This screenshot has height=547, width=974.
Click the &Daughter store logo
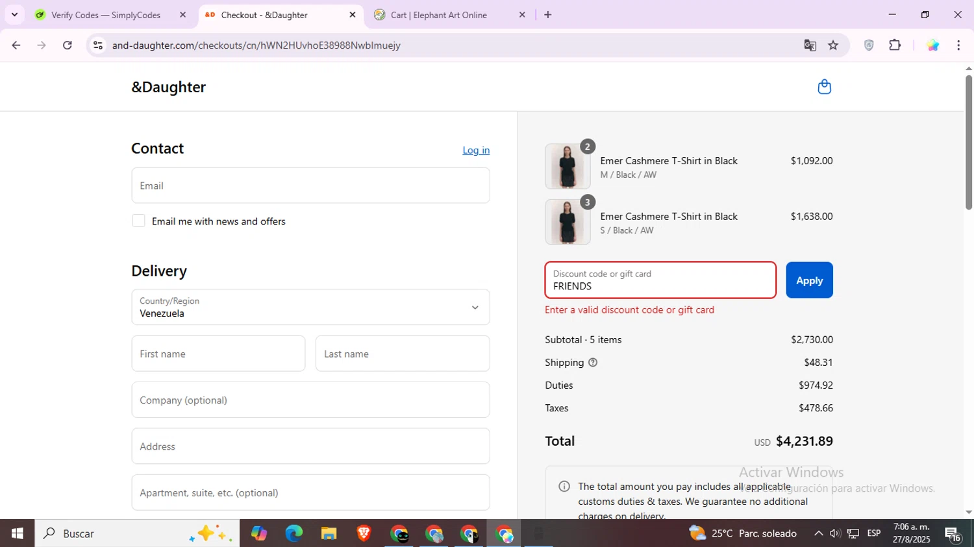[x=168, y=87]
